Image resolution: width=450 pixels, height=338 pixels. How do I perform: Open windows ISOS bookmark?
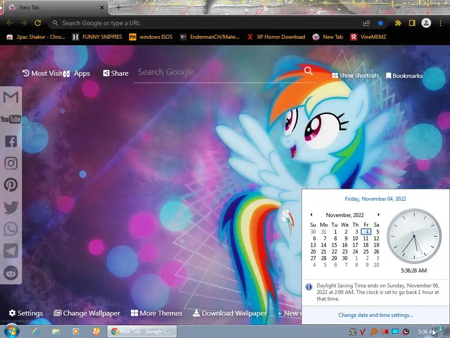(x=151, y=37)
